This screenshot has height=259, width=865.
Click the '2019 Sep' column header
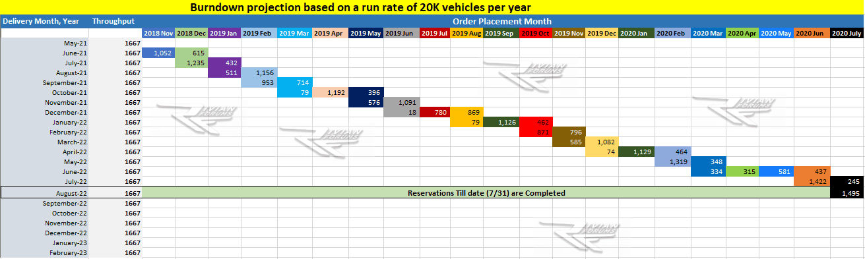(501, 32)
